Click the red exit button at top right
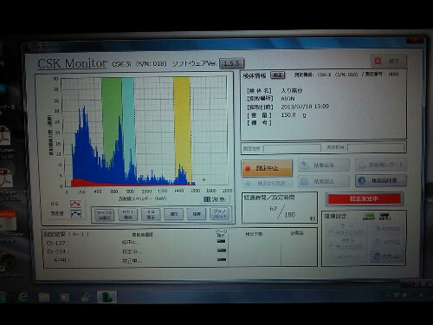The height and width of the screenshot is (325, 433). click(x=389, y=61)
